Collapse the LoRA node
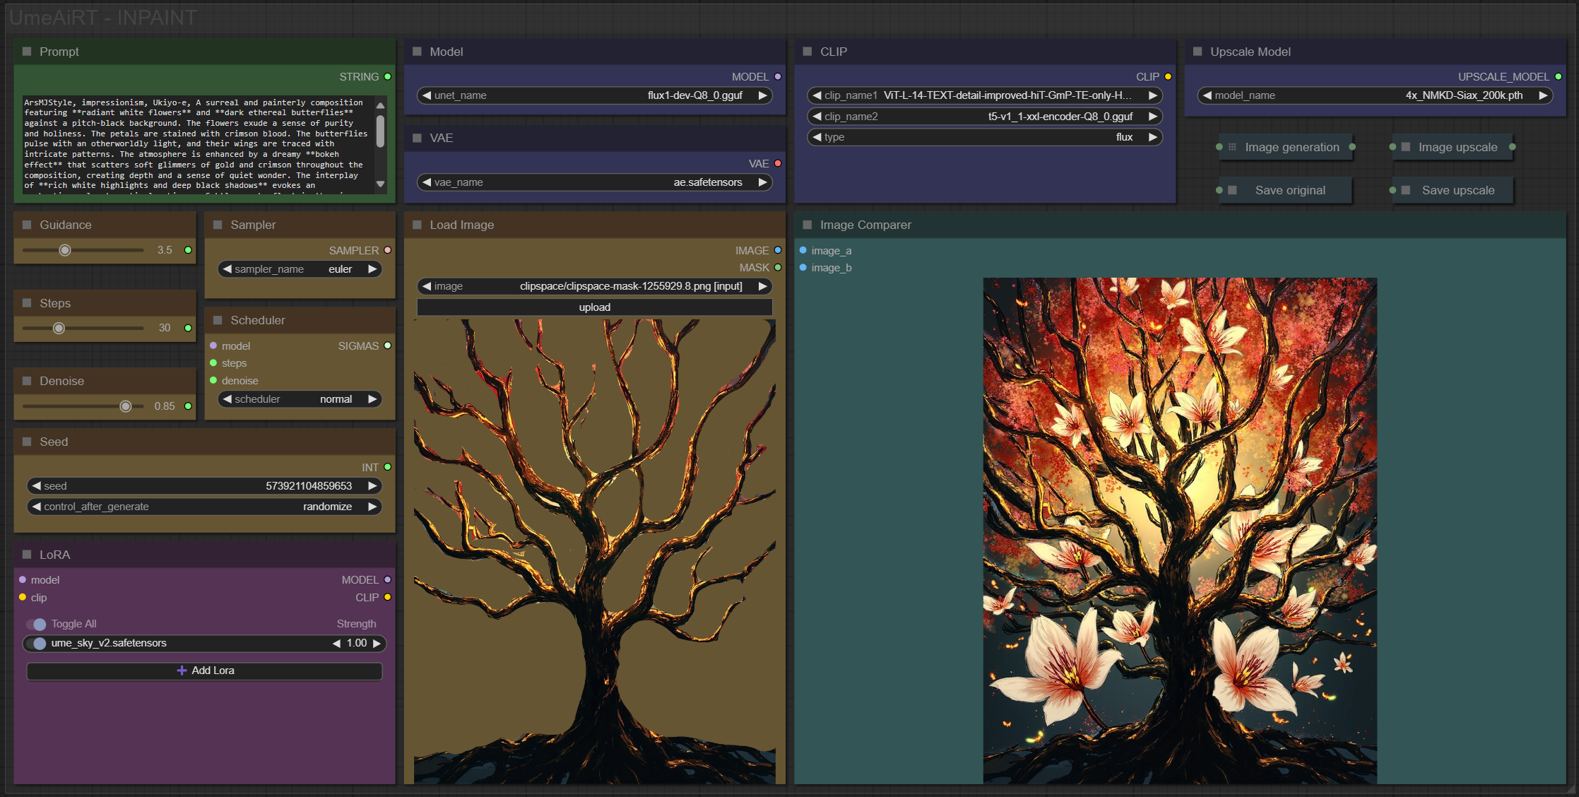Viewport: 1579px width, 797px height. 27,555
